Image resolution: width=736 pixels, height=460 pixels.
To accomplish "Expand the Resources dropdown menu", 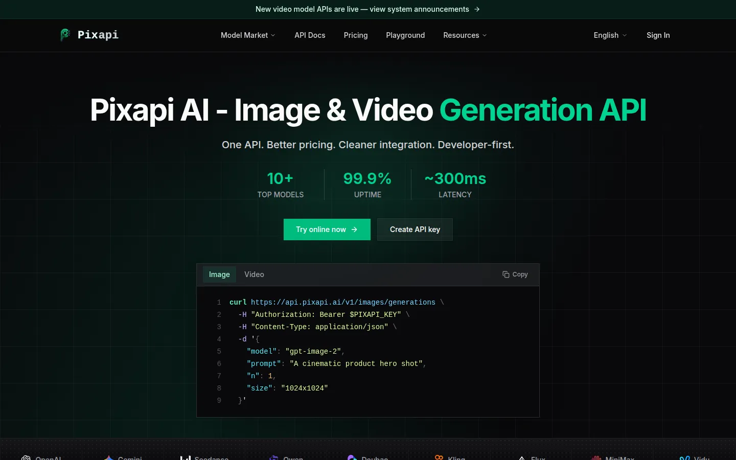I will point(465,35).
